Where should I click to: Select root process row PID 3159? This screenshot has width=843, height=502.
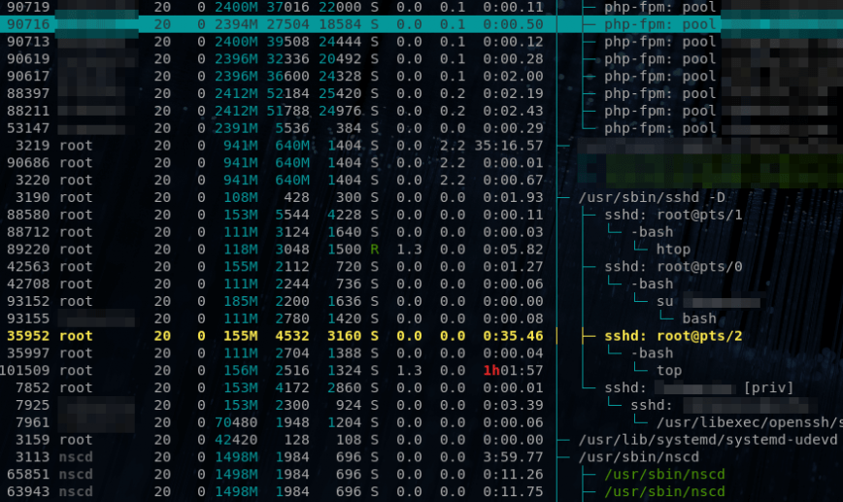click(421, 440)
